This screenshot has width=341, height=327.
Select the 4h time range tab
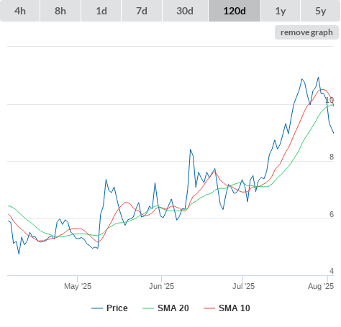click(20, 11)
